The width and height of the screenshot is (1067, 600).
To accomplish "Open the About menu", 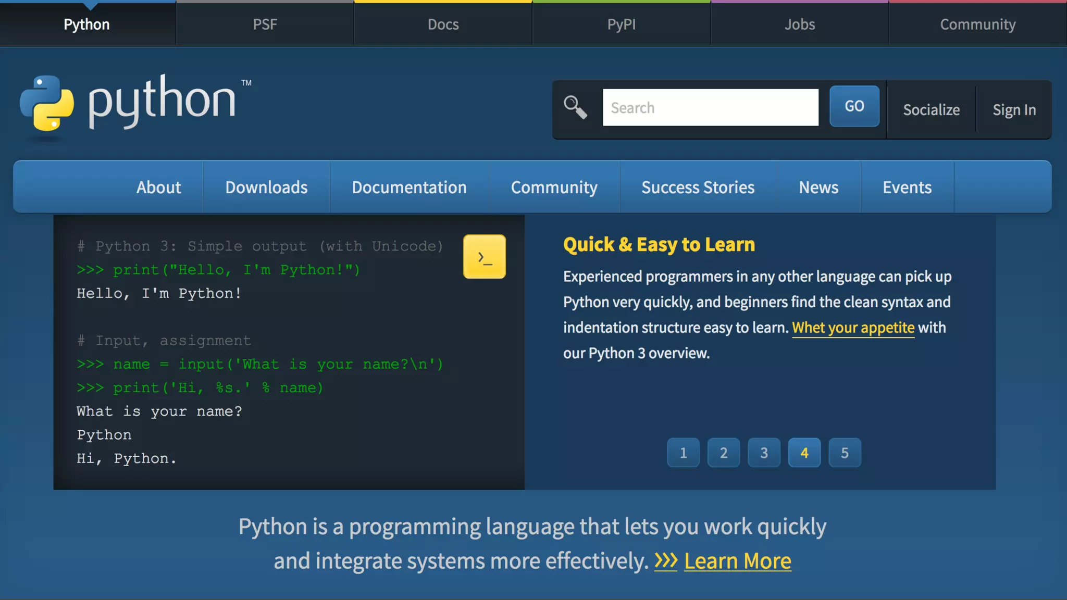I will coord(158,187).
